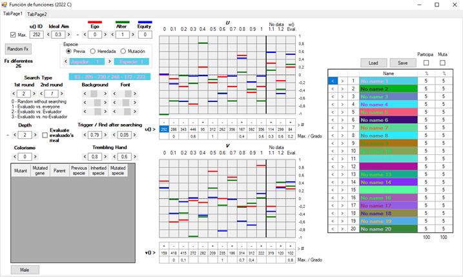
Task: Click right arrow for row 13
Action: click(x=342, y=174)
